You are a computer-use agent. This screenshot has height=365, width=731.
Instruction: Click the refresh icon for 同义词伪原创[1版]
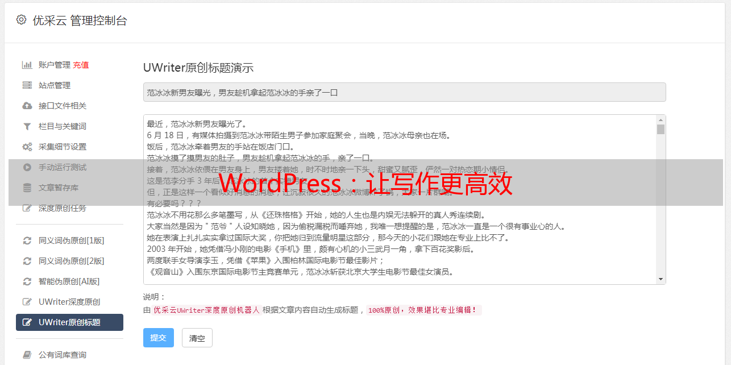(27, 240)
